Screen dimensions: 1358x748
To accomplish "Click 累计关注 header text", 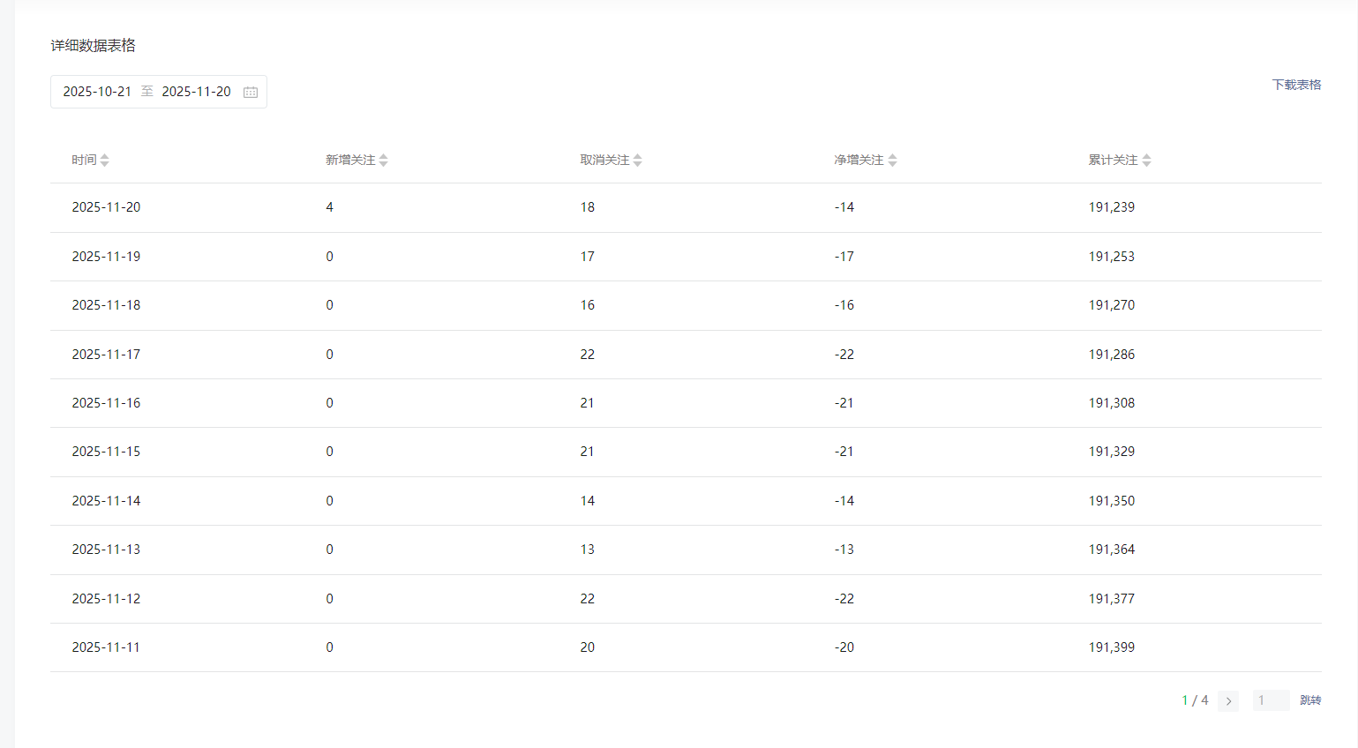I will [x=1112, y=160].
